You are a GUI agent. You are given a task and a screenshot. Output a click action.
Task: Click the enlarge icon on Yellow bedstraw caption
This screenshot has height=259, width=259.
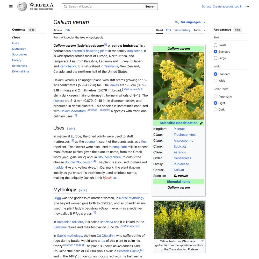pos(203,241)
